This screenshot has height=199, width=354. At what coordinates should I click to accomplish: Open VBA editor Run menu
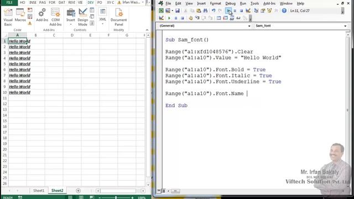243,4
